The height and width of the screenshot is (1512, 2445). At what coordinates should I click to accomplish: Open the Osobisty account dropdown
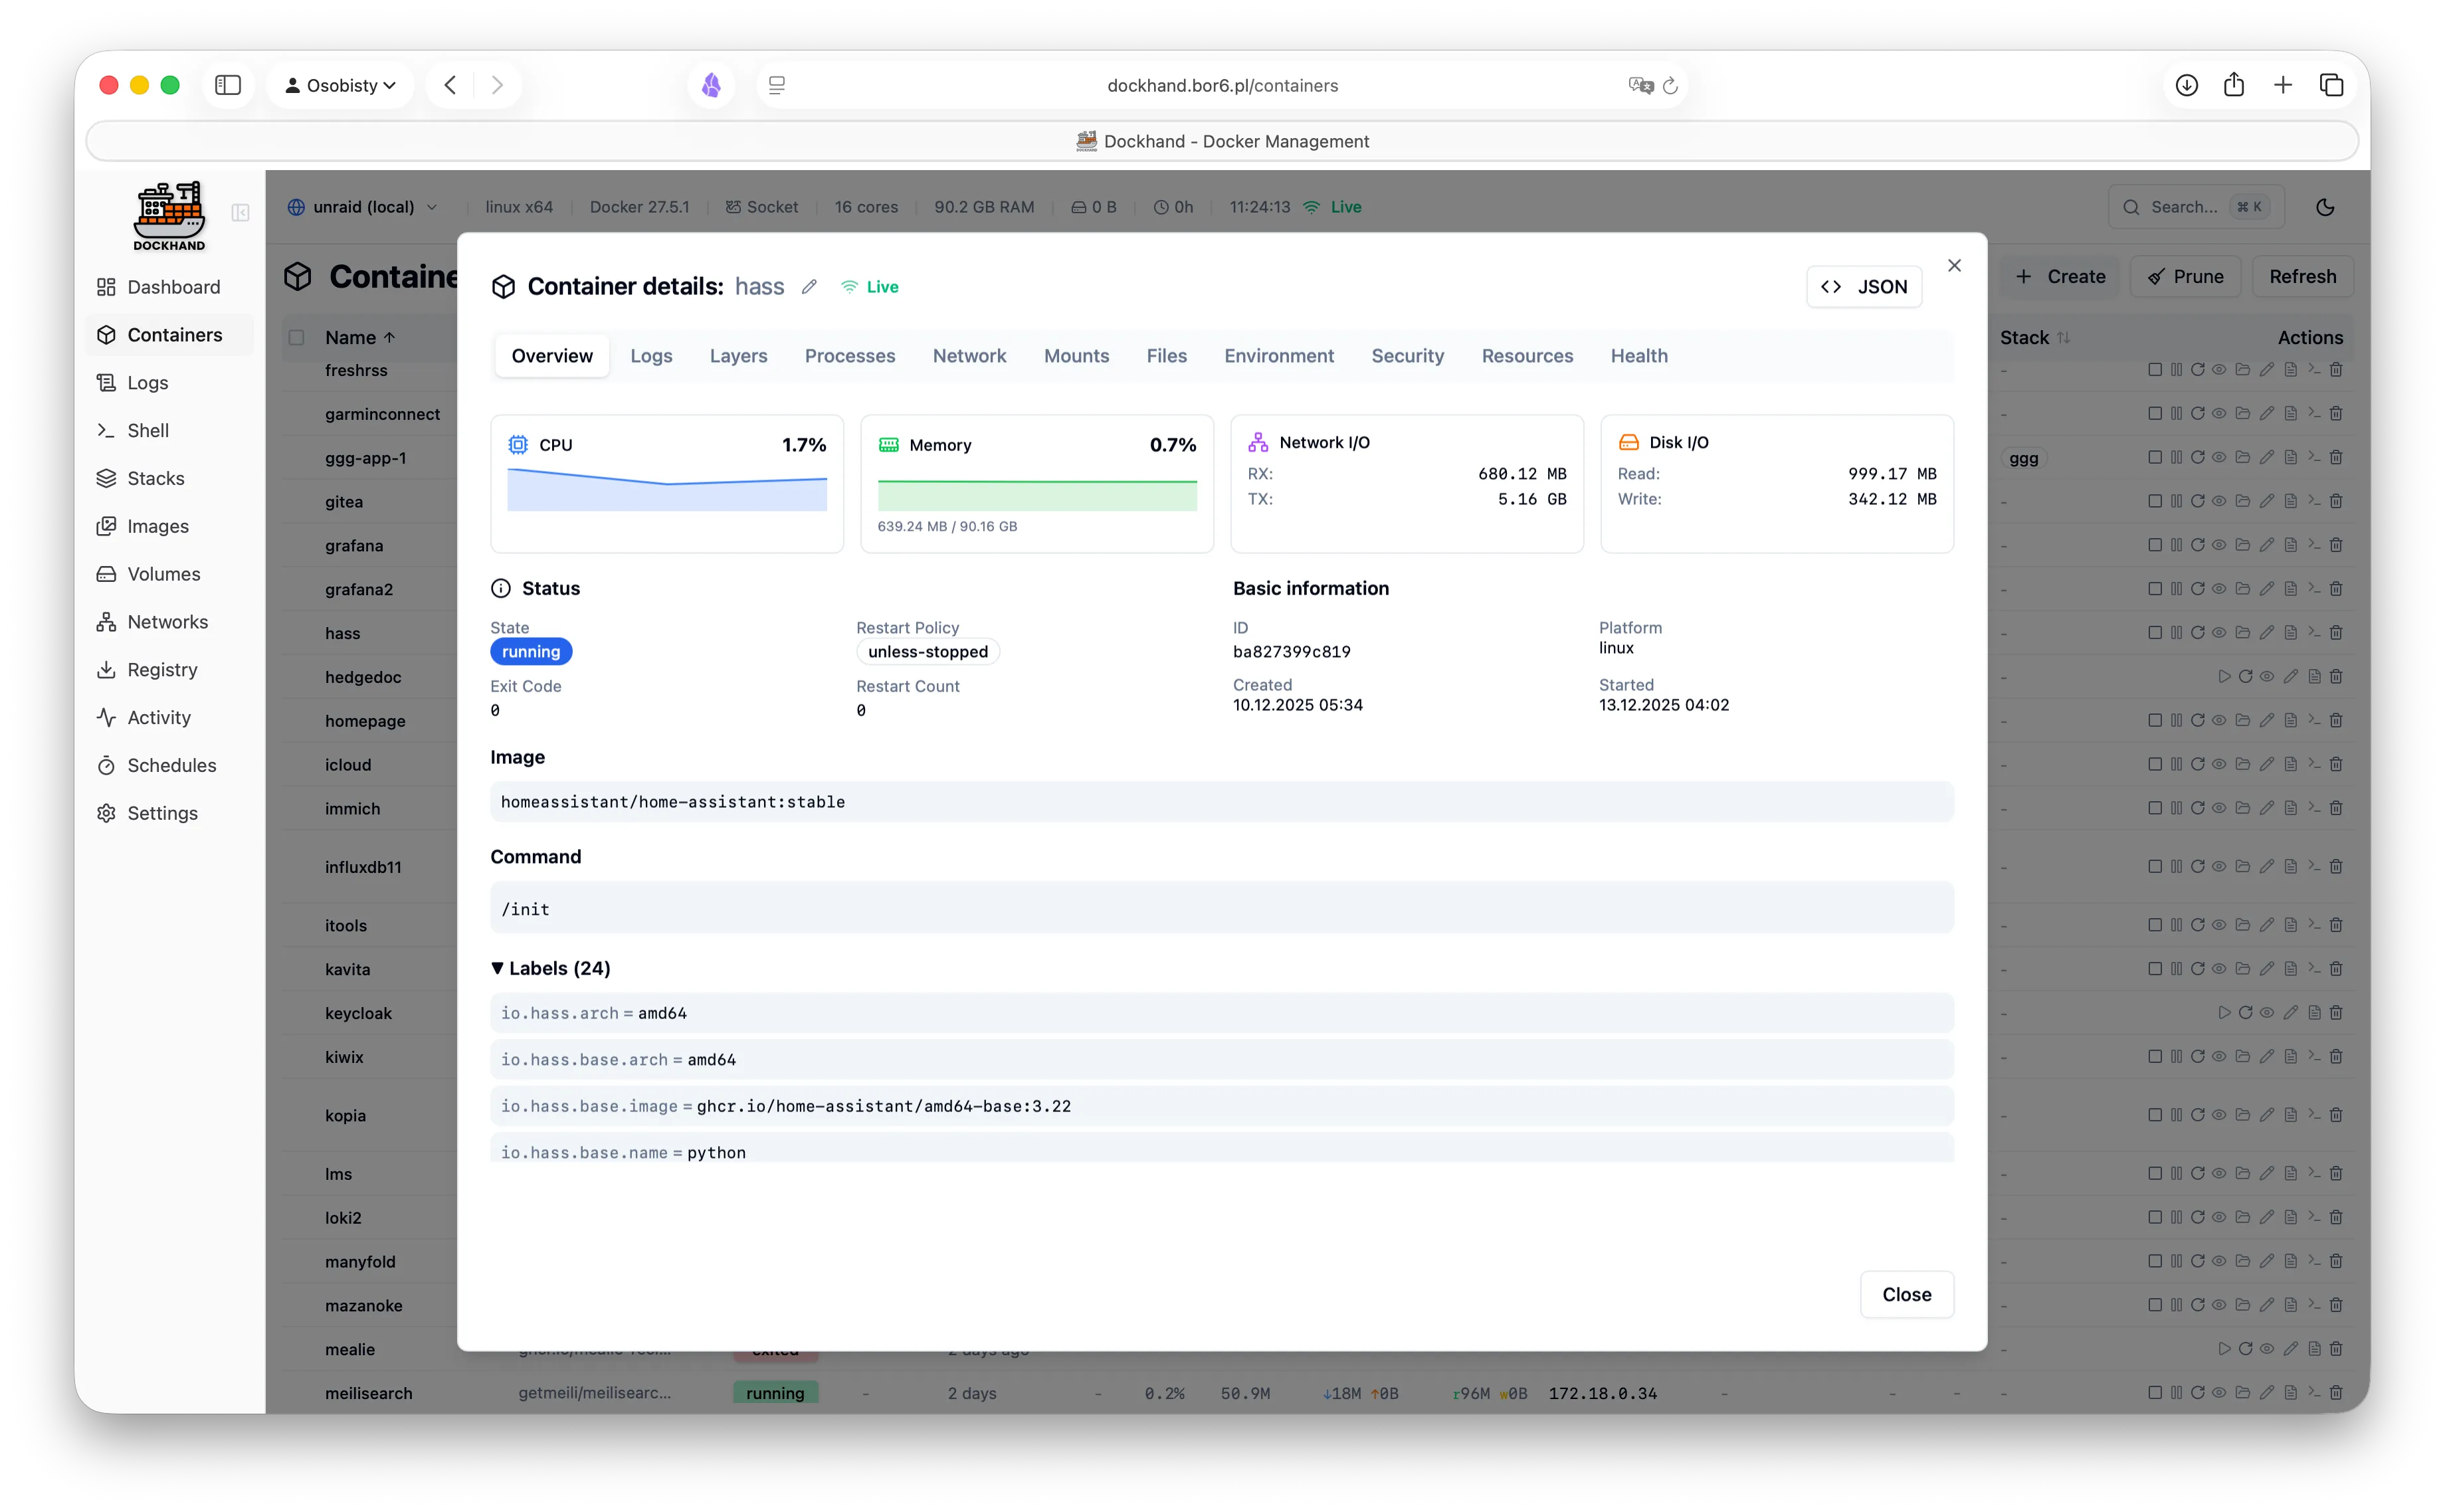coord(340,85)
